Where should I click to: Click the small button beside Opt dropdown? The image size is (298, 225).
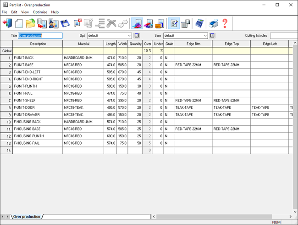(x=137, y=35)
